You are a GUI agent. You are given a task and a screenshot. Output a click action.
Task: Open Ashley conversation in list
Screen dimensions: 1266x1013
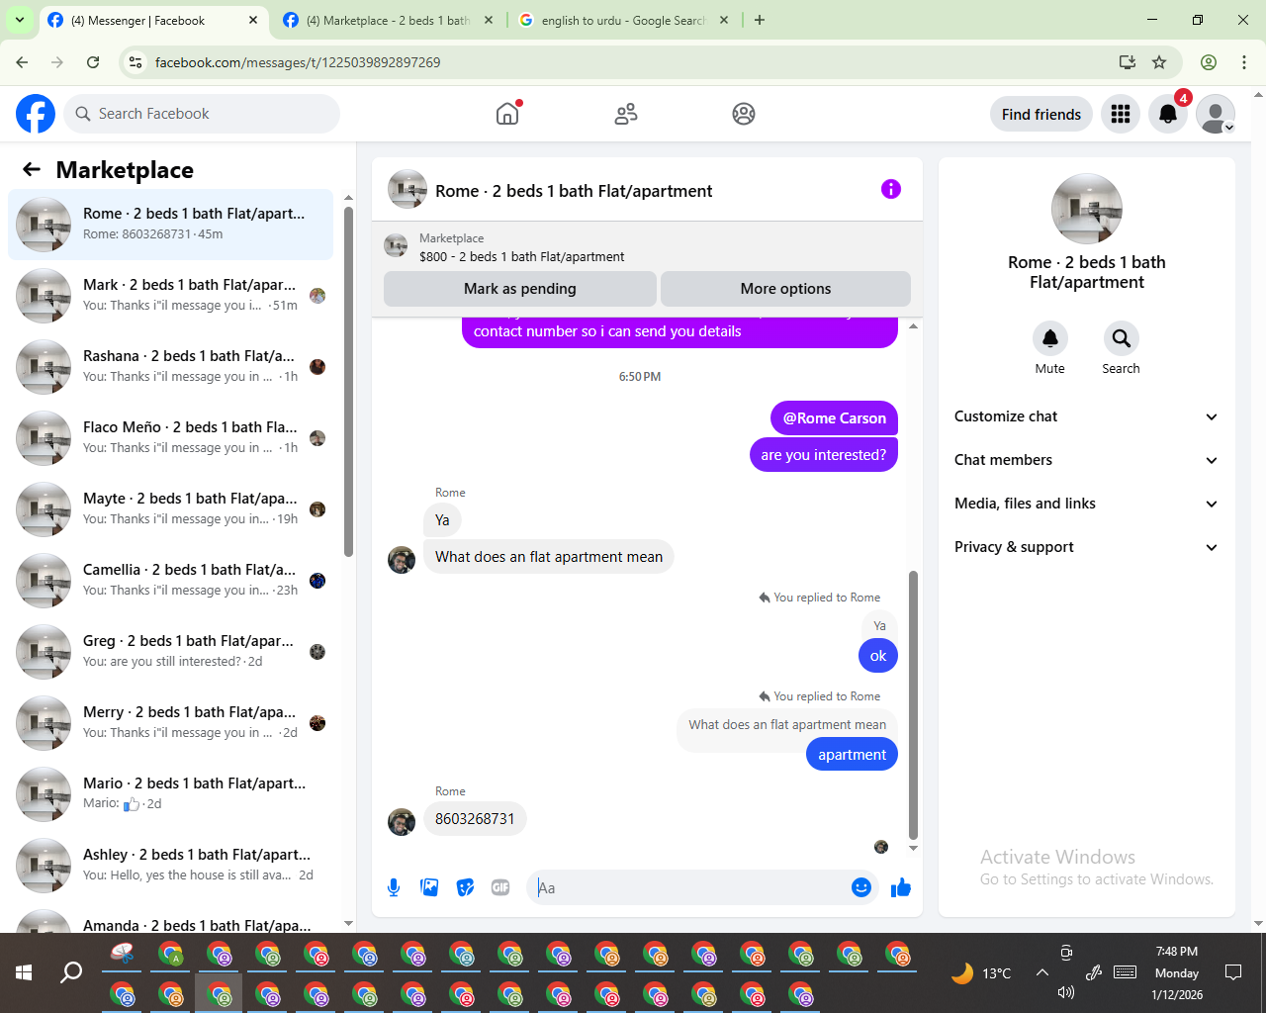(170, 866)
